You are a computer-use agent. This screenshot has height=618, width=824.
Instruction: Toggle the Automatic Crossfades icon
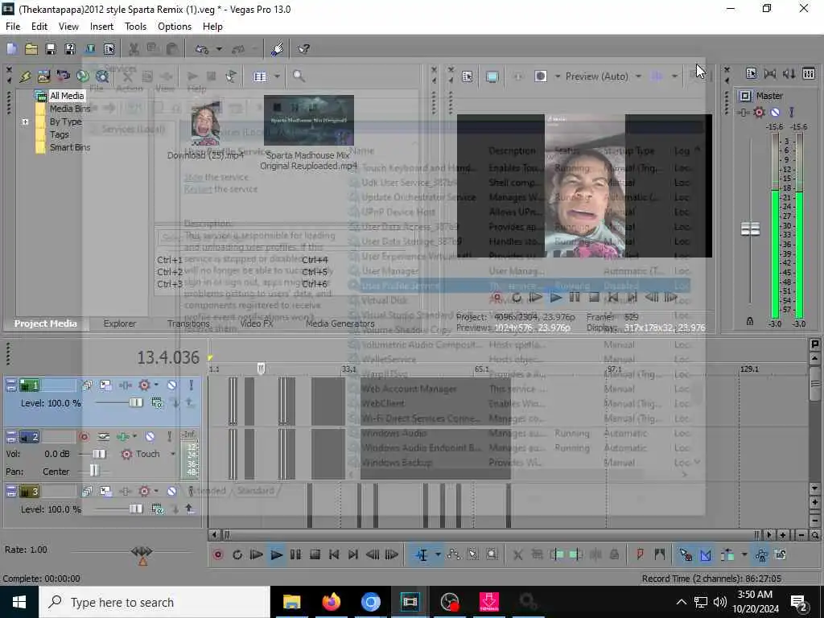706,555
